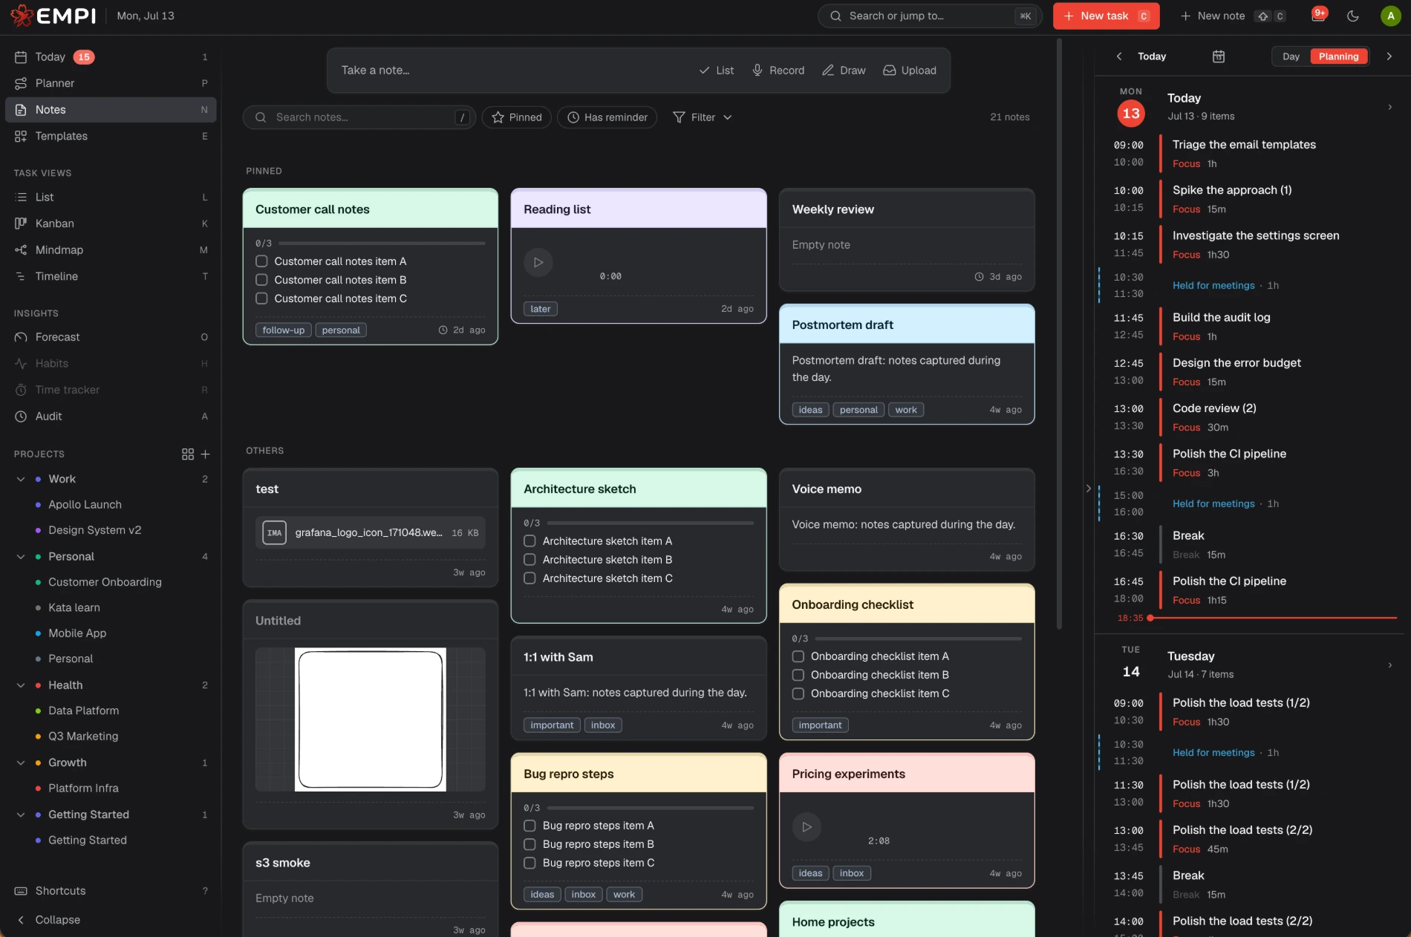Open calendar picker icon in planner

(x=1219, y=56)
